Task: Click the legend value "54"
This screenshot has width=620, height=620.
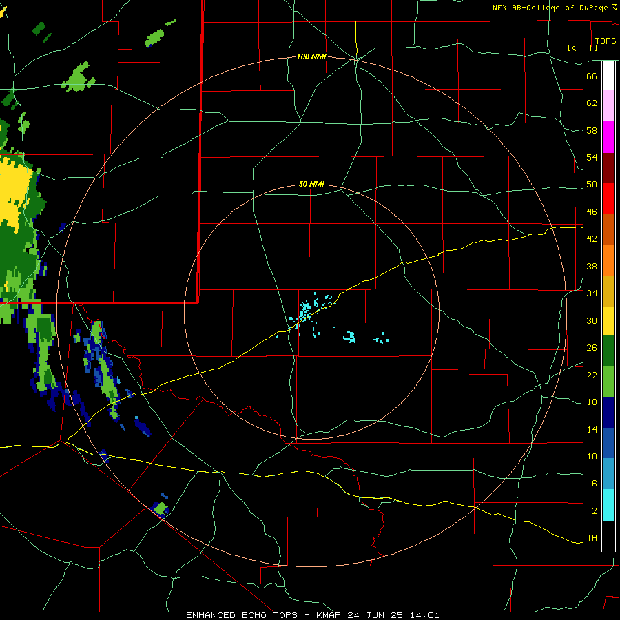Action: click(x=592, y=157)
